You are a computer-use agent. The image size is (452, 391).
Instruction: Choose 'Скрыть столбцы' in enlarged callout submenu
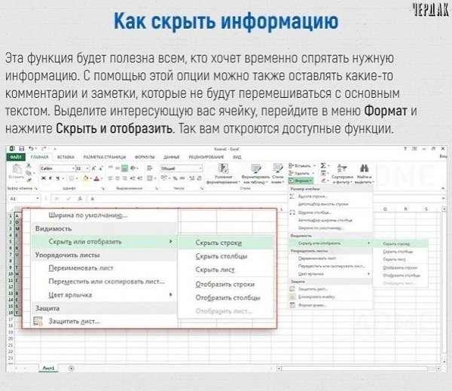(x=221, y=256)
